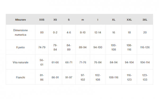Click the Misurare column header
The width and height of the screenshot is (159, 99).
(x=20, y=20)
